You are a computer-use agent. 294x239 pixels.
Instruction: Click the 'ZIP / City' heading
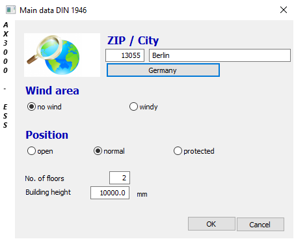[x=133, y=40]
